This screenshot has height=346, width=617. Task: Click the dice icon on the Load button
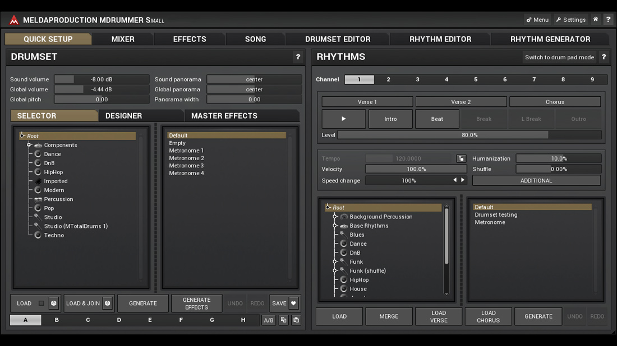point(53,303)
